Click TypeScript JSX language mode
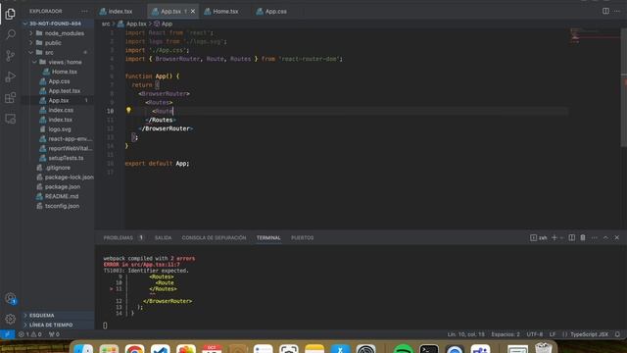Screen dimensions: 627x353 [x=589, y=334]
